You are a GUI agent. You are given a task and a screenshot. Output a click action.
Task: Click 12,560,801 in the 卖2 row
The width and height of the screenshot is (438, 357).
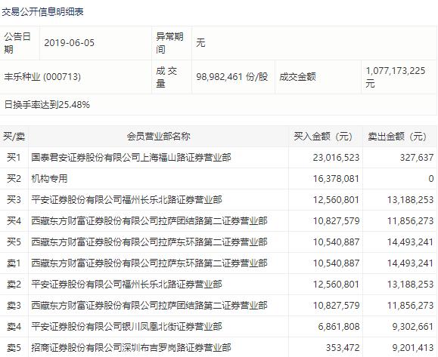coord(336,285)
